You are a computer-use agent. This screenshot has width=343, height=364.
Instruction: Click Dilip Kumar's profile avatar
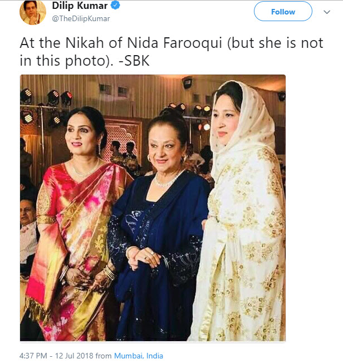click(x=32, y=12)
